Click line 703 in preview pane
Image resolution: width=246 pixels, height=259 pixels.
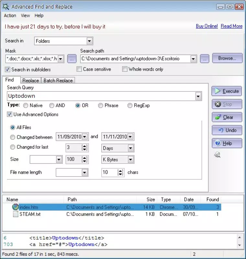55,244
